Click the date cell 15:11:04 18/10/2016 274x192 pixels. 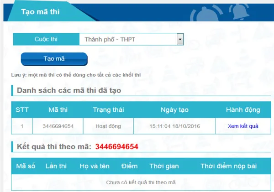pyautogui.click(x=174, y=126)
